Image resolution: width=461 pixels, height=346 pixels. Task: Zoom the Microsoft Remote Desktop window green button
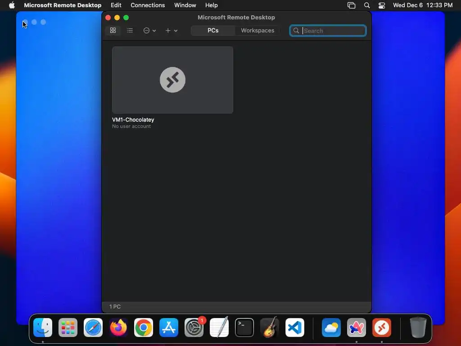point(126,18)
